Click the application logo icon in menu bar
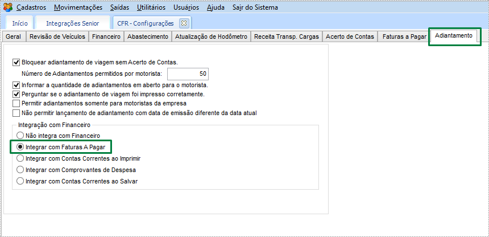The image size is (489, 237). (8, 7)
